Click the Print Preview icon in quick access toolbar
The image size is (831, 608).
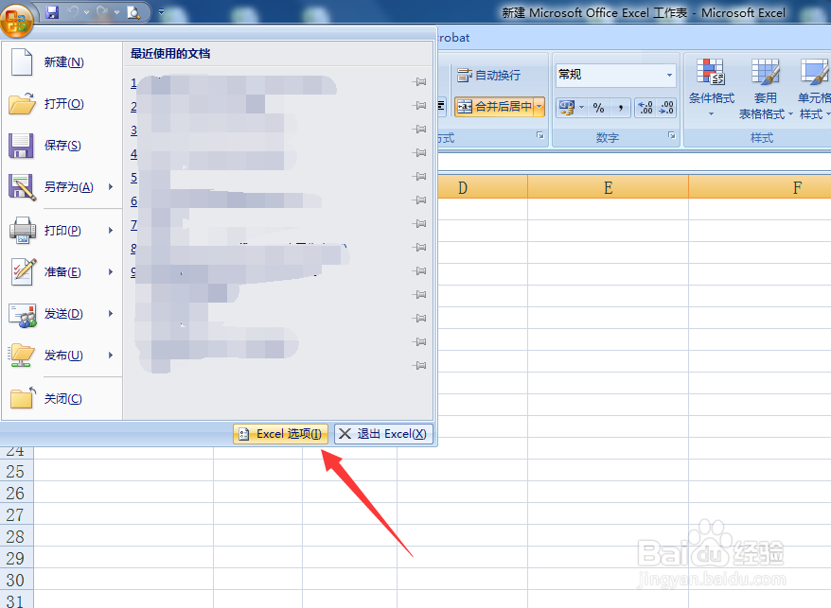(x=133, y=12)
